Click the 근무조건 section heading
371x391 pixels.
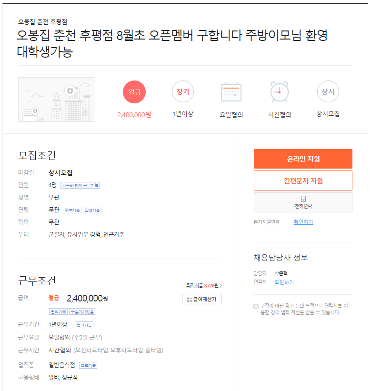pos(37,281)
